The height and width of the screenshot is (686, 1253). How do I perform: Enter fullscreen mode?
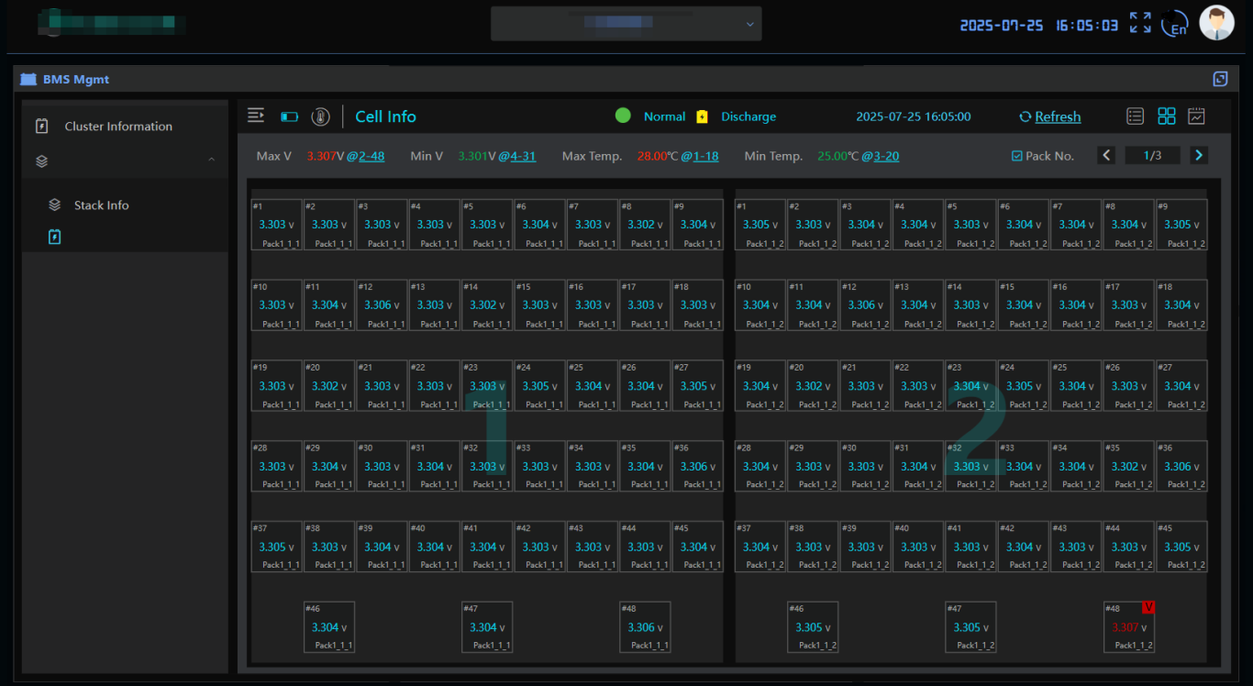(1140, 24)
